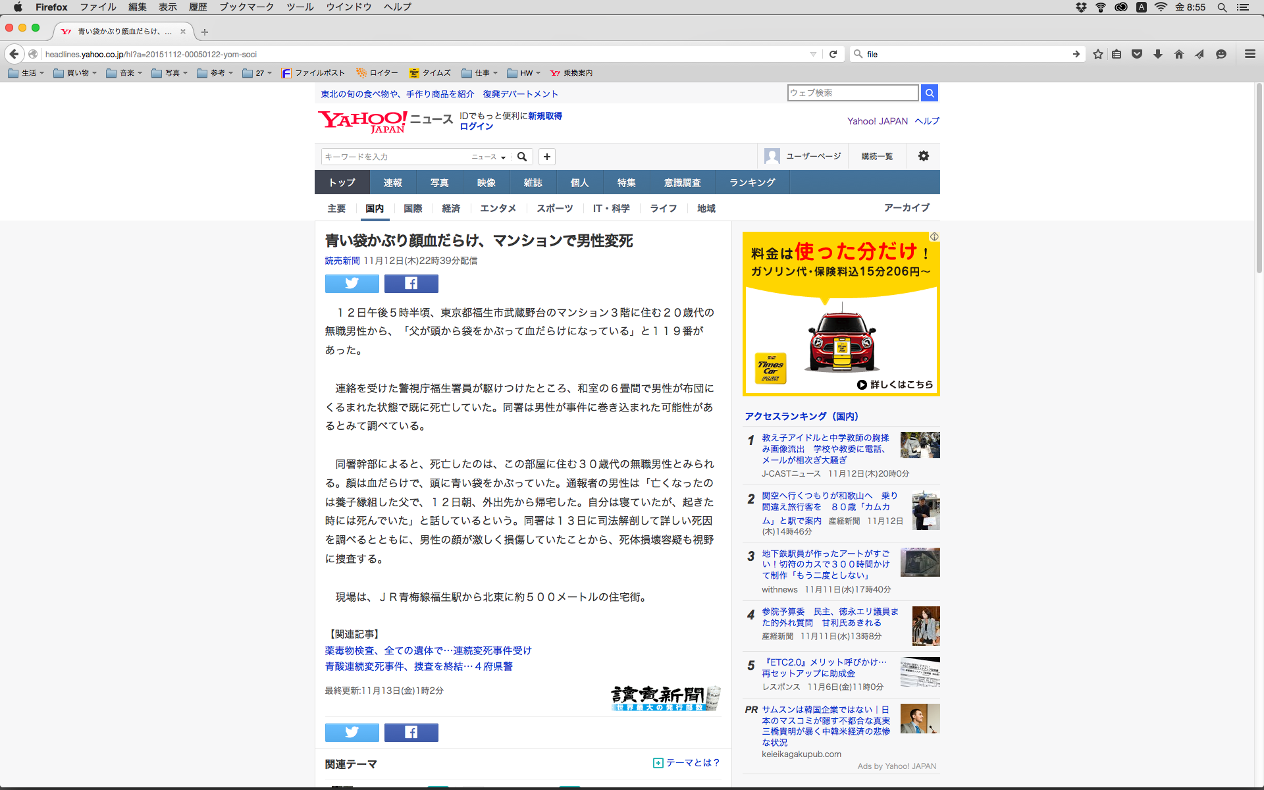The image size is (1264, 790).
Task: Share article via top Twitter button
Action: click(x=352, y=283)
